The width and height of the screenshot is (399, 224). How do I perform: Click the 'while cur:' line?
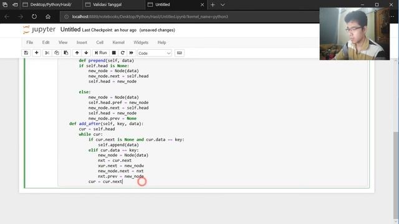[x=91, y=134]
